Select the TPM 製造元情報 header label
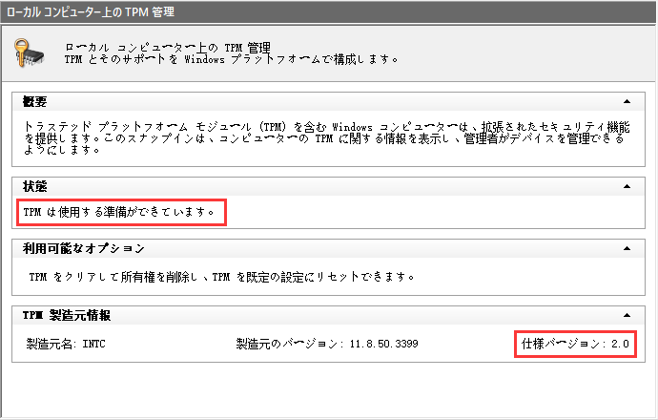658x420 pixels. pyautogui.click(x=72, y=314)
